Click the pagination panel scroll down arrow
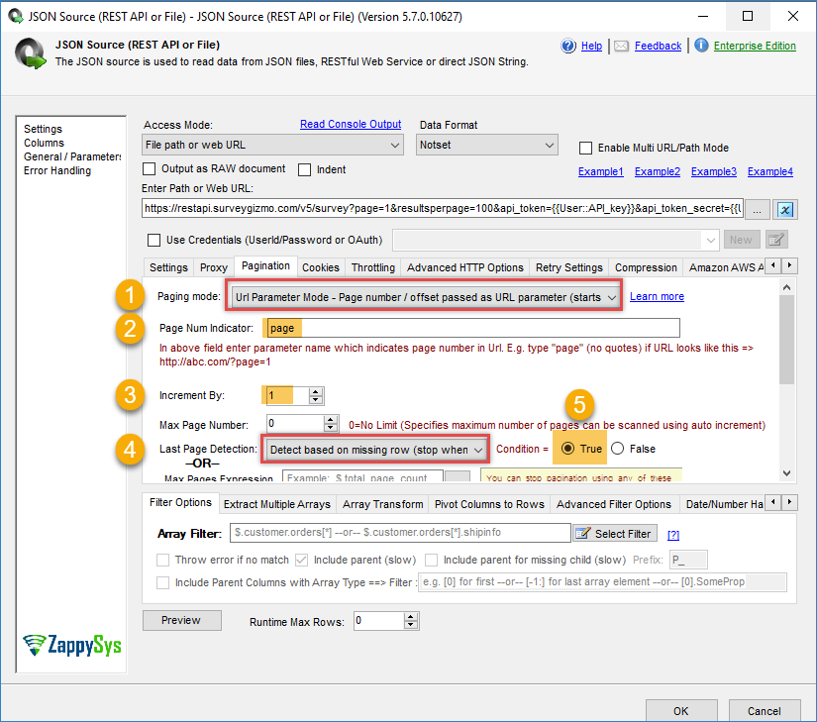 click(786, 473)
